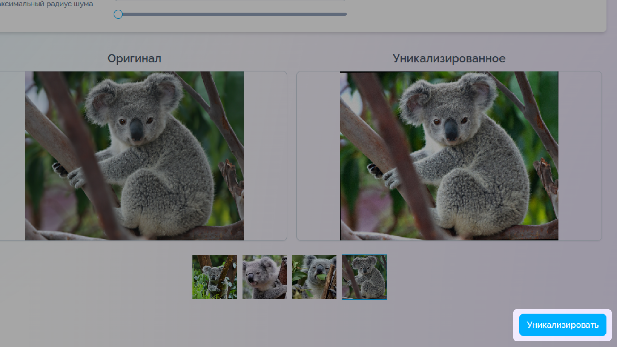The image size is (617, 347).
Task: Click the empty right margin of the original panel
Action: [265, 156]
